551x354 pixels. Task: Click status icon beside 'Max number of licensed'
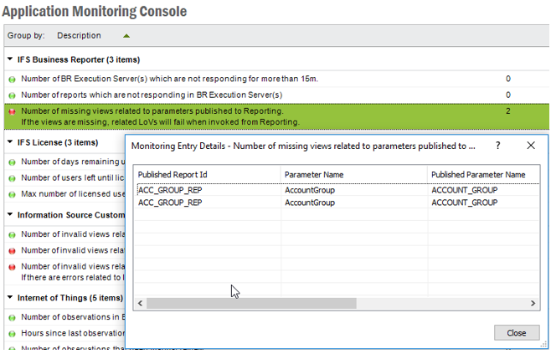[13, 195]
